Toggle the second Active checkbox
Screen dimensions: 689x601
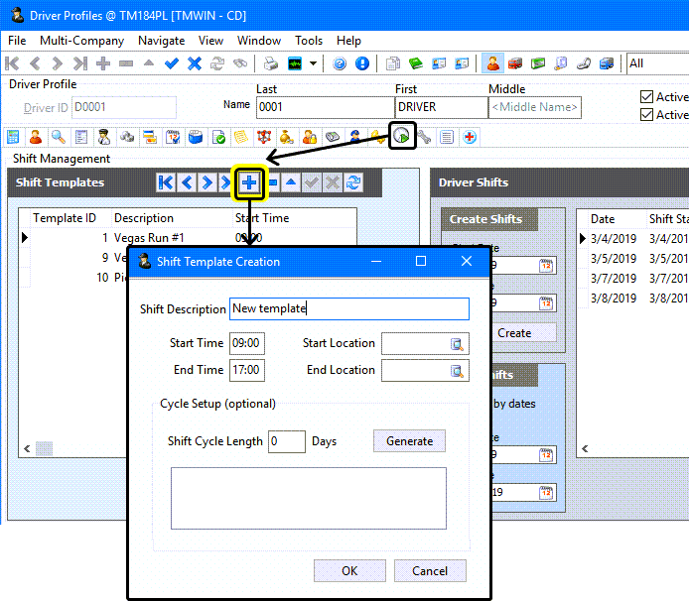(x=647, y=115)
